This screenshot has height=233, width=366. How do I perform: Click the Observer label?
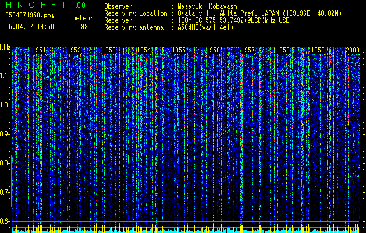(118, 7)
